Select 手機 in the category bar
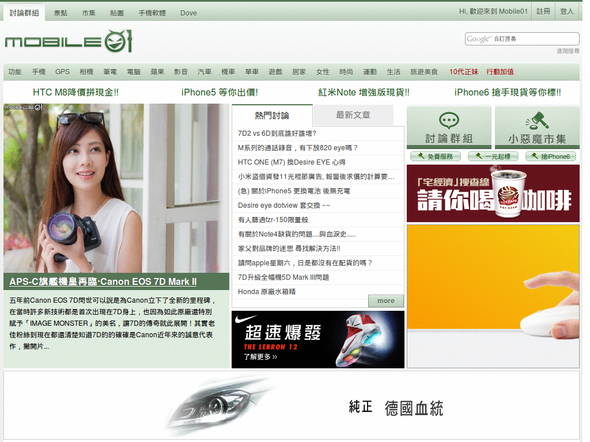590x442 pixels. [39, 72]
